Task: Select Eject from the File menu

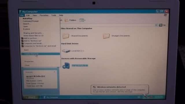Action: 26,50
